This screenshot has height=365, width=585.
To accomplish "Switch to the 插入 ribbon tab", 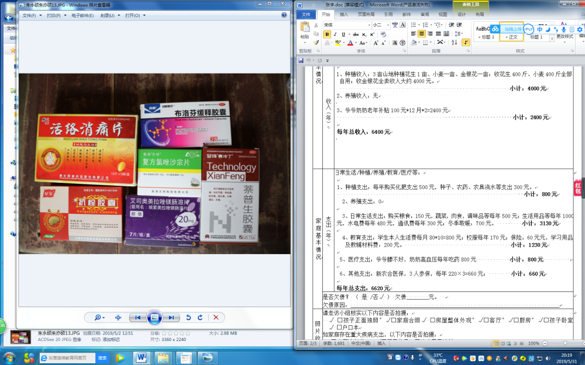I will (x=343, y=14).
